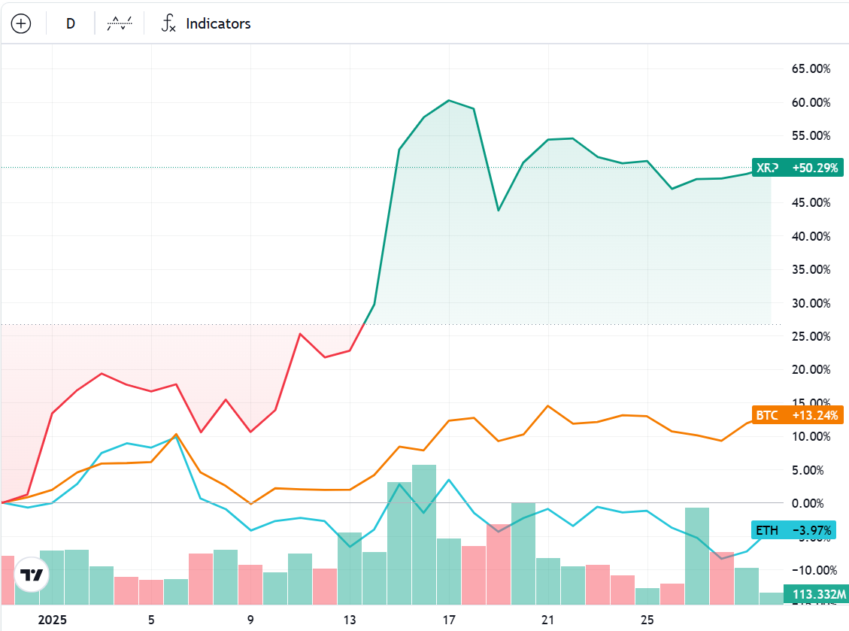Click the XRP peak near the 60% level
849x631 pixels.
pos(449,100)
